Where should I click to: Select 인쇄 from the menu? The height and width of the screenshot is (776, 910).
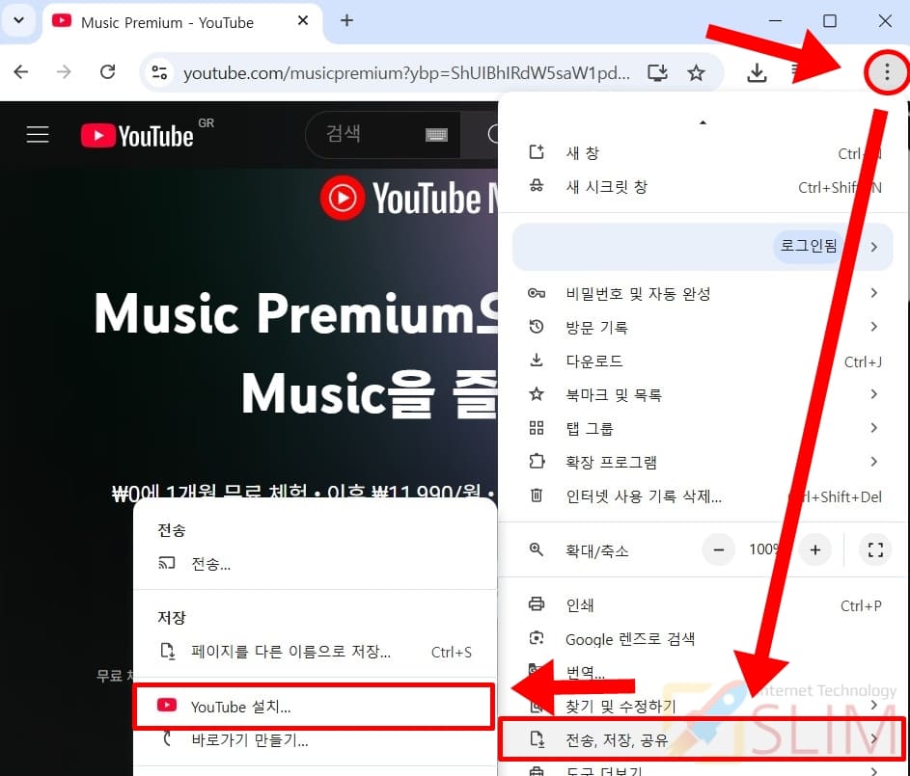704,605
